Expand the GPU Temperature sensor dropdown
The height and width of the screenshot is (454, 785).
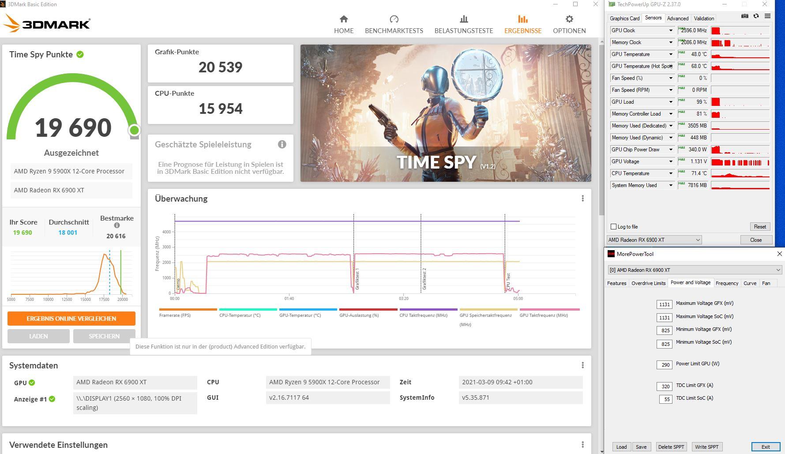click(x=671, y=54)
